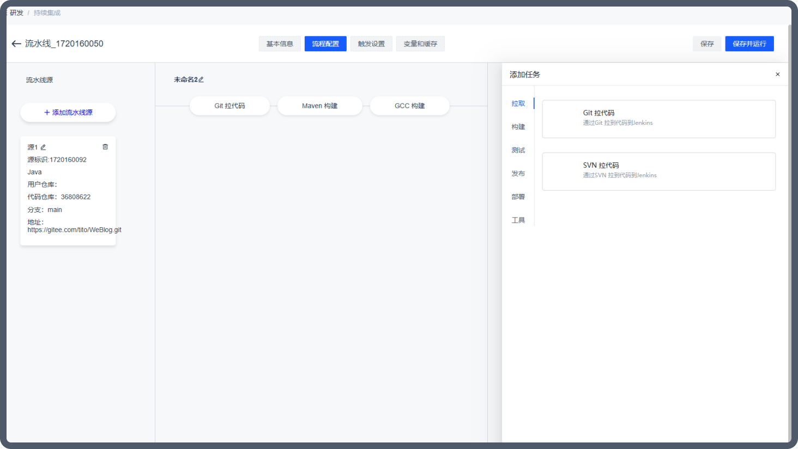Select the 拉取 task category
The height and width of the screenshot is (449, 798).
click(x=518, y=104)
